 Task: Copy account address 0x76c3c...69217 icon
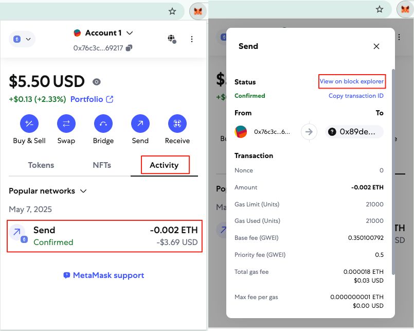point(129,48)
